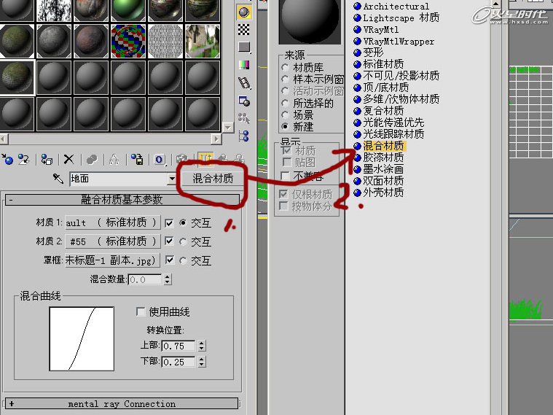553x415 pixels.
Task: Select the blue-red checkered sample sphere
Action: coord(128,41)
